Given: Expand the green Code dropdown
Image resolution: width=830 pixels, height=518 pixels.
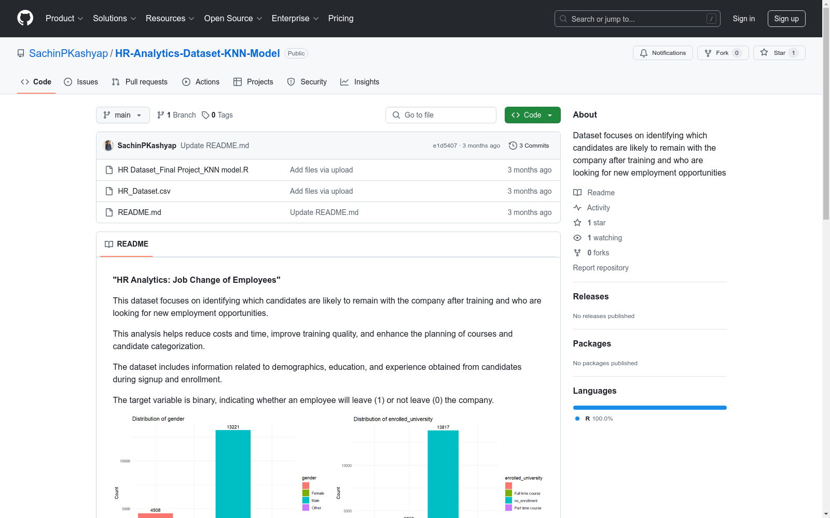Looking at the screenshot, I should [x=532, y=115].
